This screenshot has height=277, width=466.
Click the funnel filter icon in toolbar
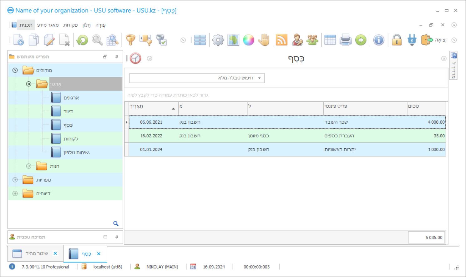coord(130,40)
